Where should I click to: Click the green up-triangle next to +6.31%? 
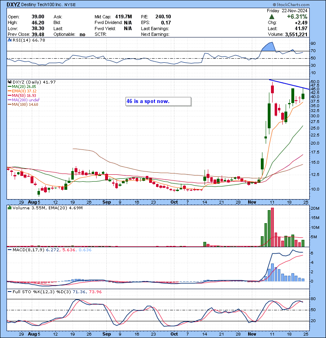(x=272, y=17)
